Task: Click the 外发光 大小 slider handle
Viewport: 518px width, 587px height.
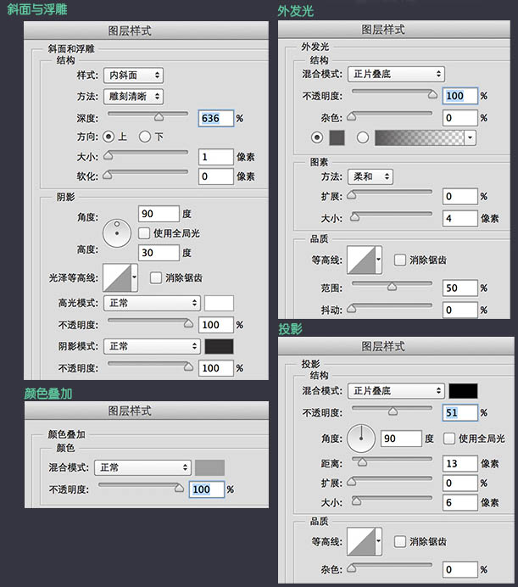Action: coord(354,217)
